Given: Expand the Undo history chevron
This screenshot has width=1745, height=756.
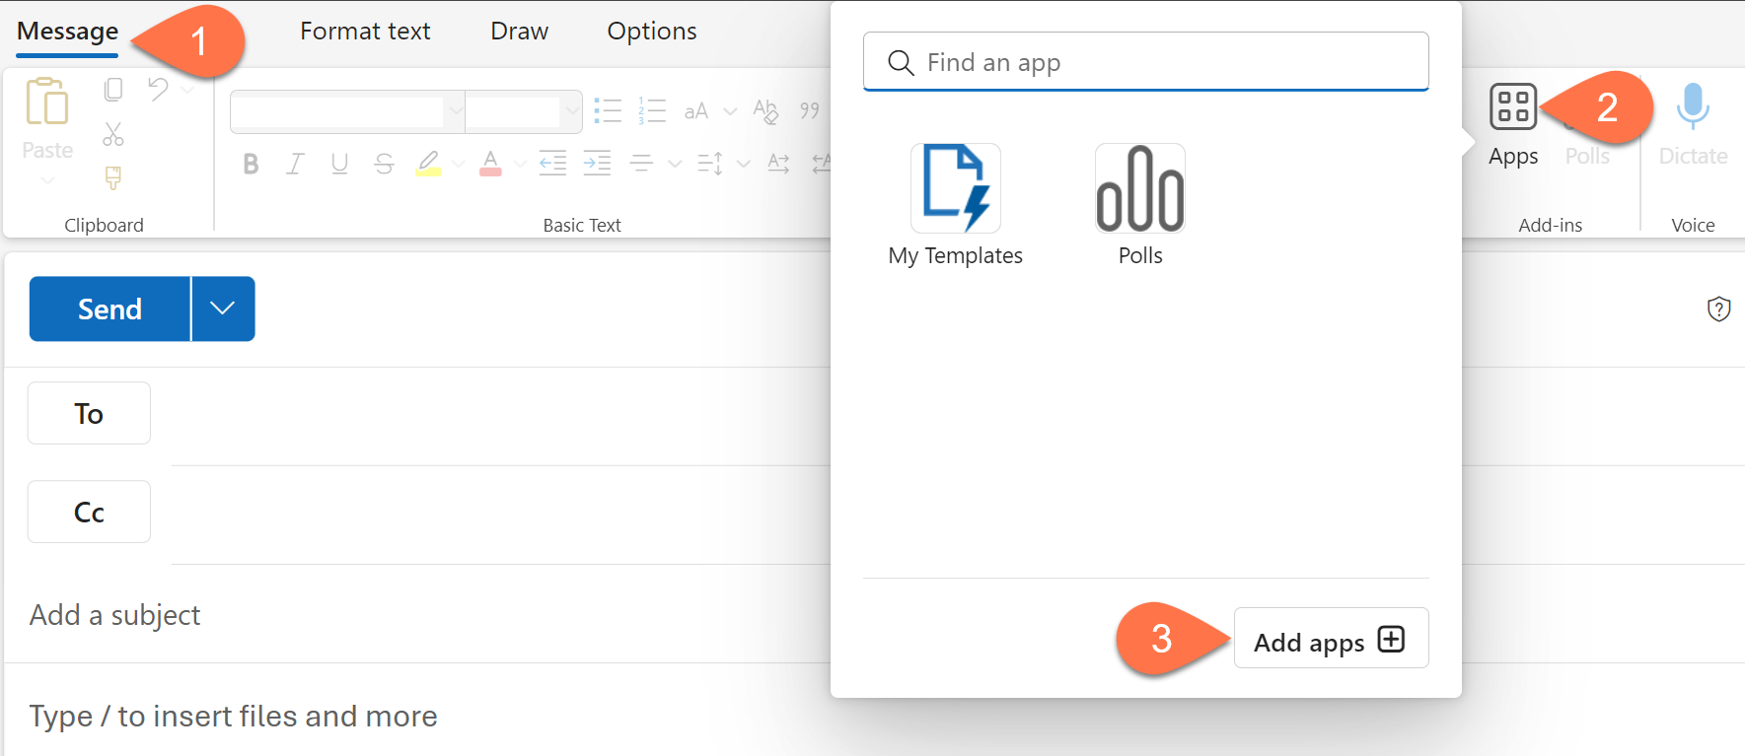Looking at the screenshot, I should point(187,90).
